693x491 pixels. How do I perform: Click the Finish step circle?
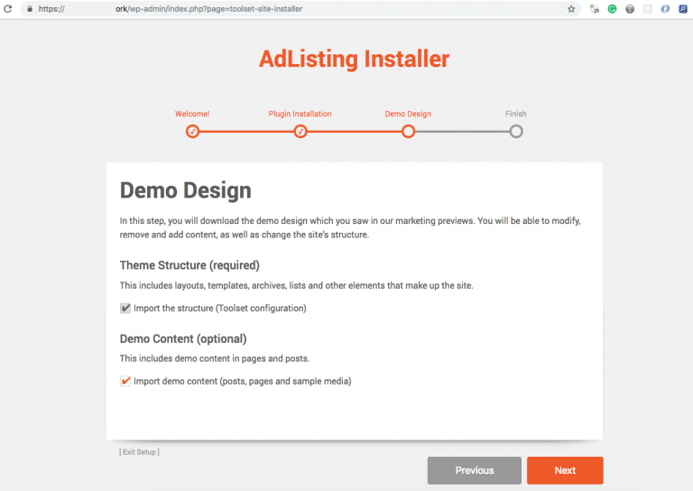(516, 131)
